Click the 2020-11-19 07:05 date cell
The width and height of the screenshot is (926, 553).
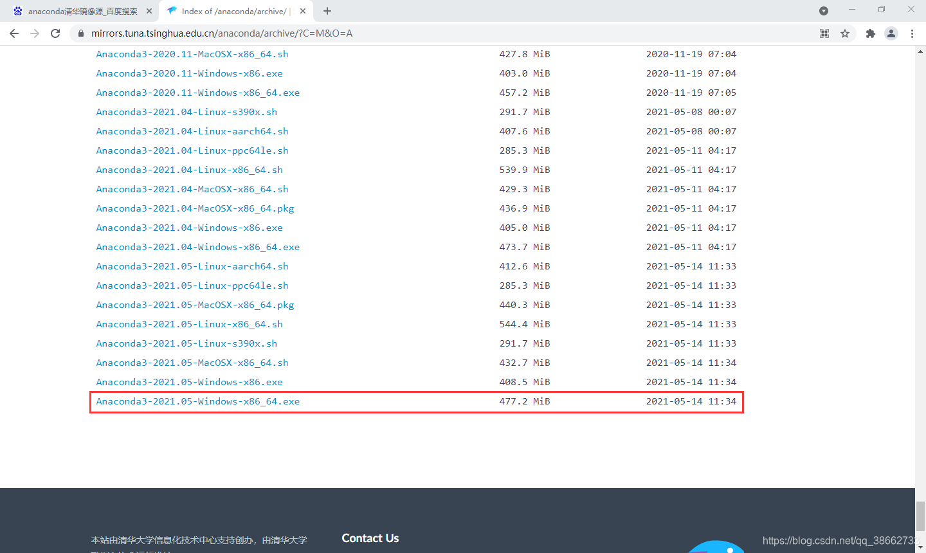click(x=691, y=93)
